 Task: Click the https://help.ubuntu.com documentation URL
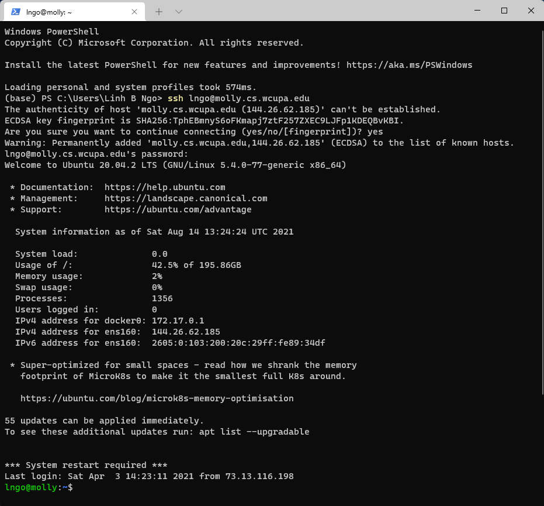(165, 187)
